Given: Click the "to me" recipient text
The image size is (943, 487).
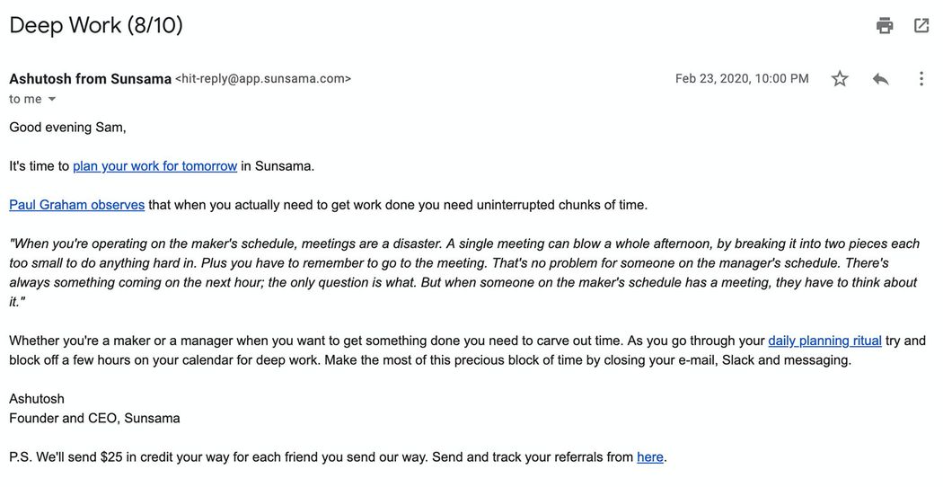Looking at the screenshot, I should pos(25,99).
